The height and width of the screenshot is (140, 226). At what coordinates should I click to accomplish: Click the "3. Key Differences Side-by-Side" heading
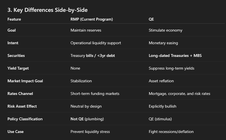[48, 10]
